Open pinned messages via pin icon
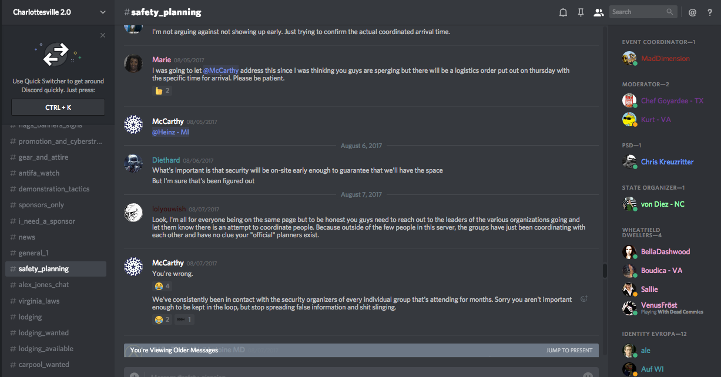 581,12
